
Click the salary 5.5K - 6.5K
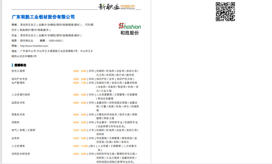tap(80, 130)
